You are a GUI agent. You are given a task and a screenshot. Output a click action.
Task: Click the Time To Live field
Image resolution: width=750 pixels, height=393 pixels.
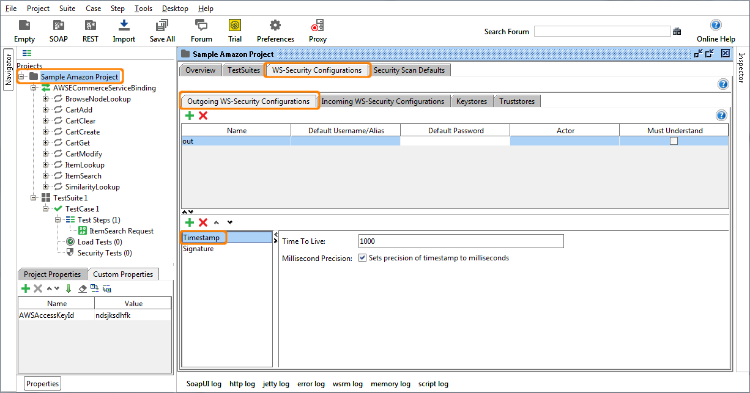(461, 241)
